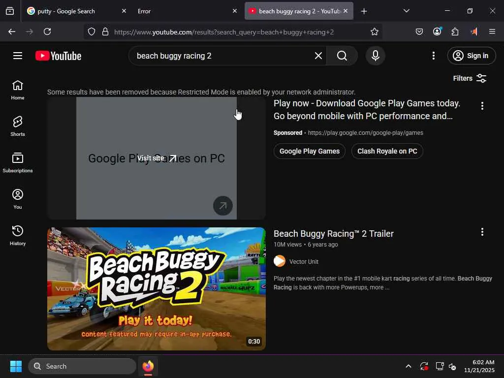Close the beach buggy racing 2 tab
The image size is (504, 378).
point(346,11)
